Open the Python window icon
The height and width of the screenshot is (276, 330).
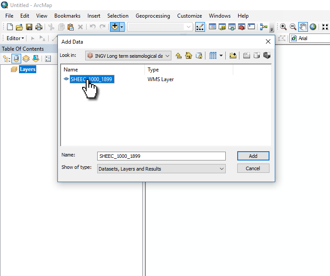[251, 27]
